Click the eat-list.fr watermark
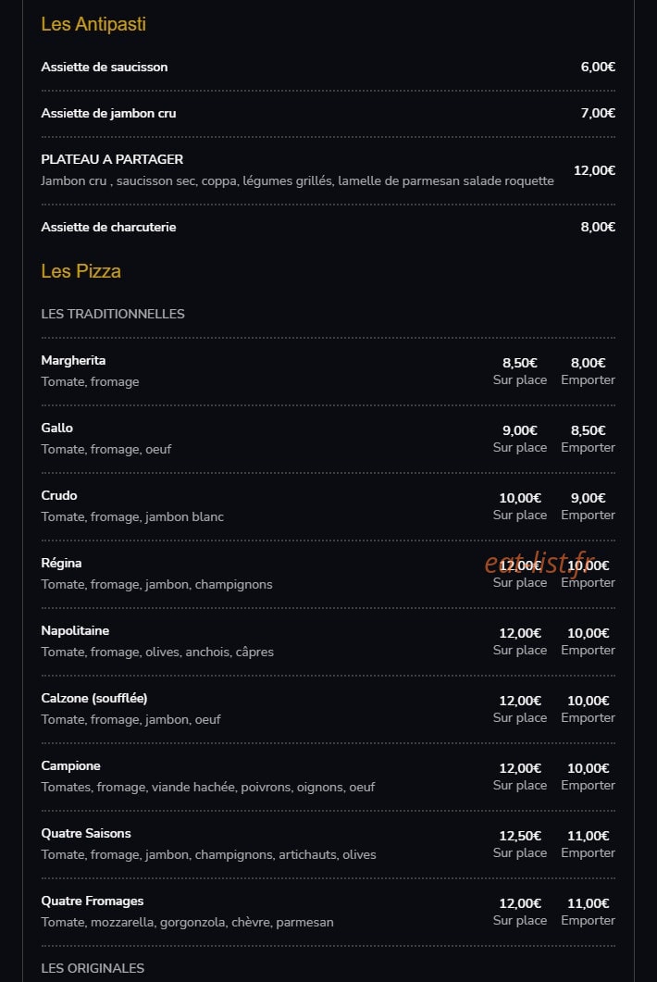Screen dimensions: 657x982 tap(539, 563)
